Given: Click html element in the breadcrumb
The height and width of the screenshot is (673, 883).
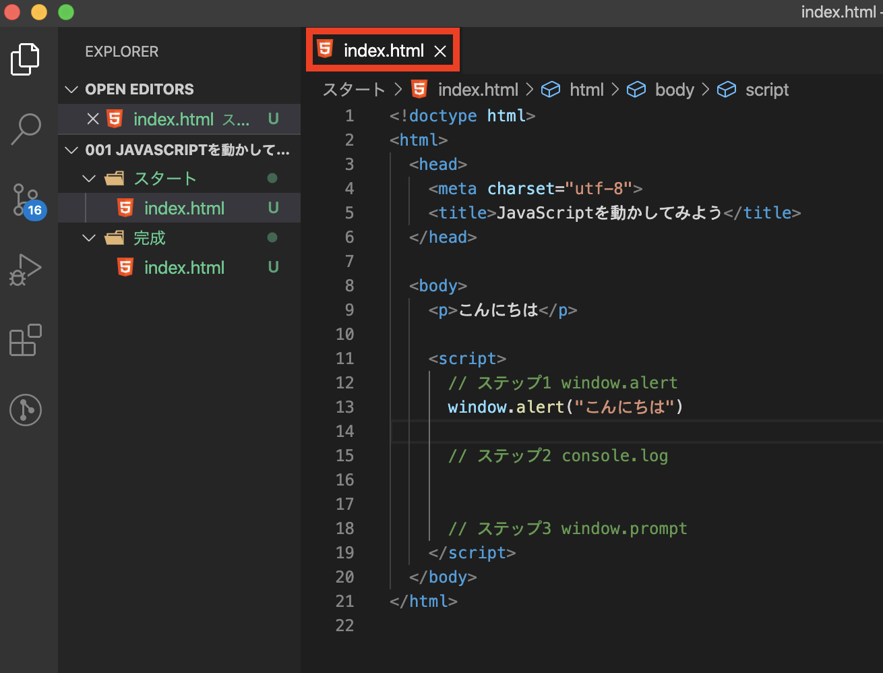Looking at the screenshot, I should point(586,90).
